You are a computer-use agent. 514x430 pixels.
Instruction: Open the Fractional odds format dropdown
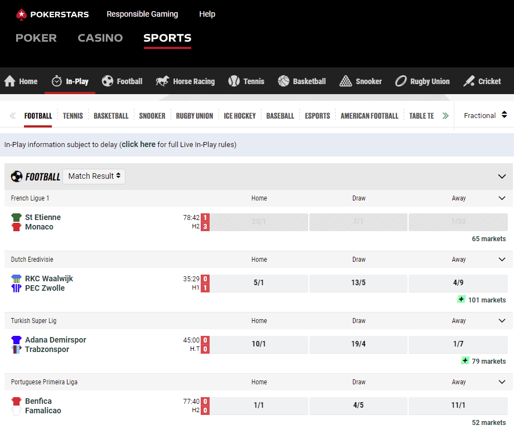tap(485, 115)
